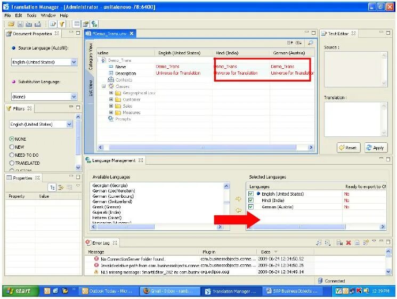The width and height of the screenshot is (397, 299).
Task: Open the Edit menu
Action: click(19, 15)
